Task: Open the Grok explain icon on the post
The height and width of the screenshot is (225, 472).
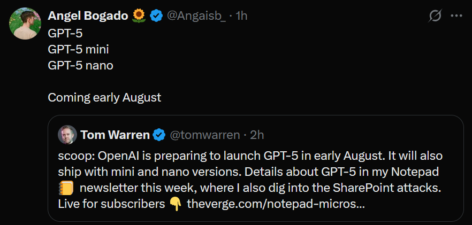Action: click(x=435, y=17)
